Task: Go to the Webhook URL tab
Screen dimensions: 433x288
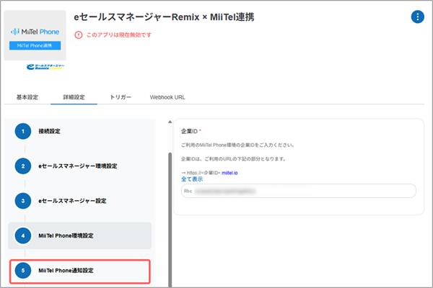Action: (167, 96)
